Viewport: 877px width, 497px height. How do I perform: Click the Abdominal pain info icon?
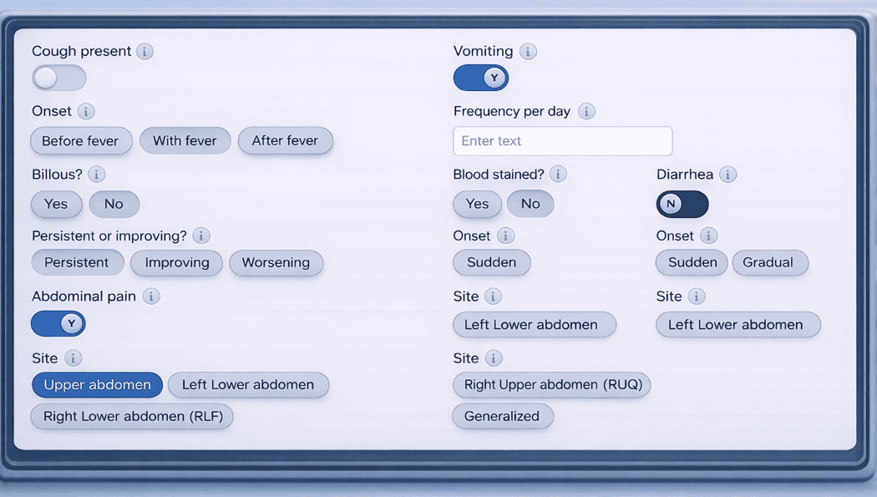pos(151,297)
